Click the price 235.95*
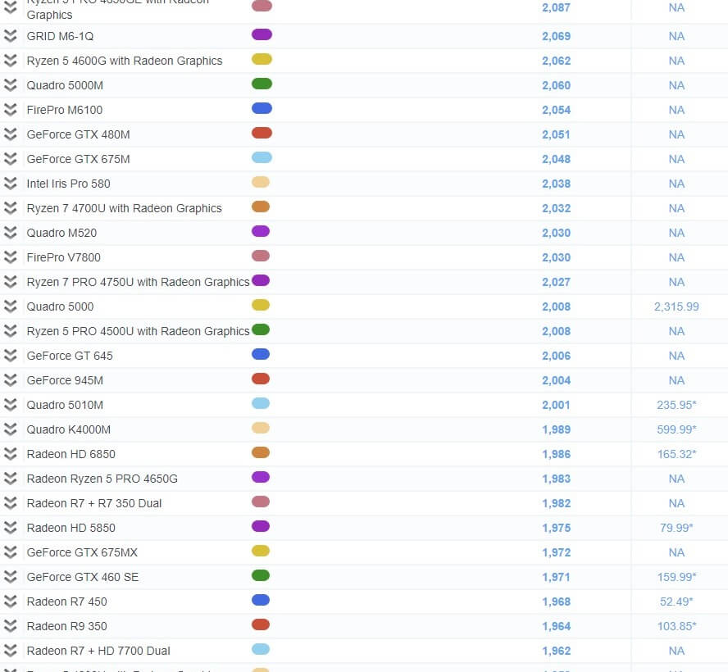This screenshot has width=728, height=672. [676, 405]
